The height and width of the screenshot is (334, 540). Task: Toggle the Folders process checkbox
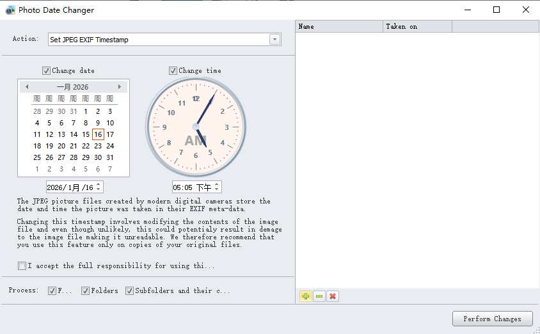(x=86, y=291)
